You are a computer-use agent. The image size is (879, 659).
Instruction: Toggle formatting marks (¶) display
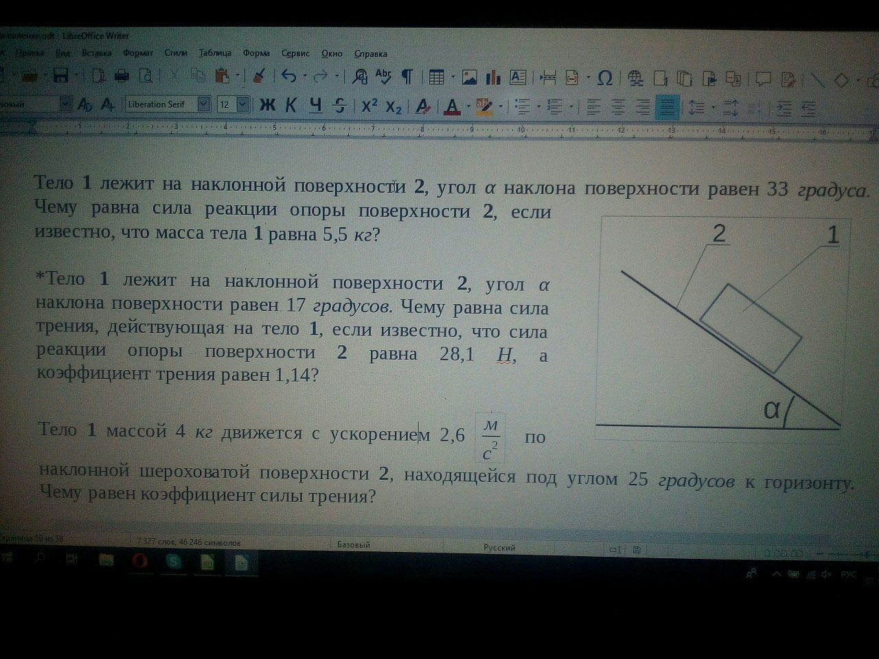(x=407, y=77)
